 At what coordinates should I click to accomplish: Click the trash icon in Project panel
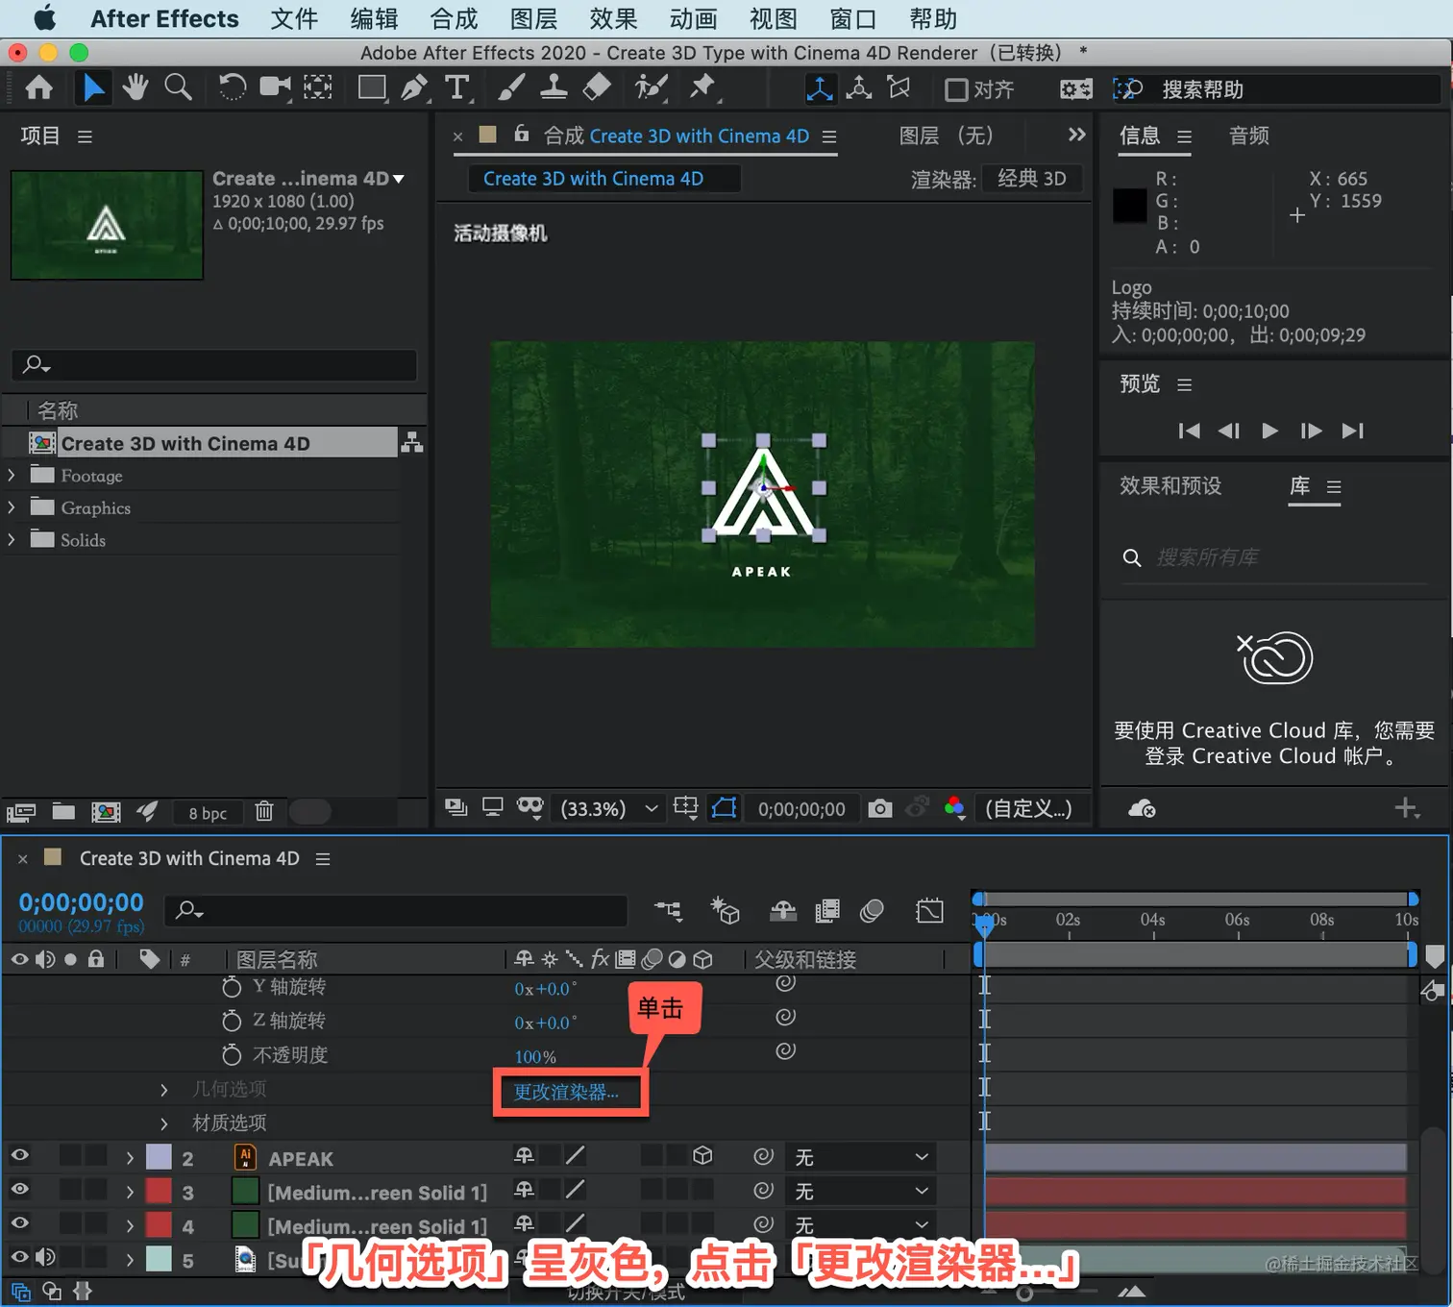[264, 812]
